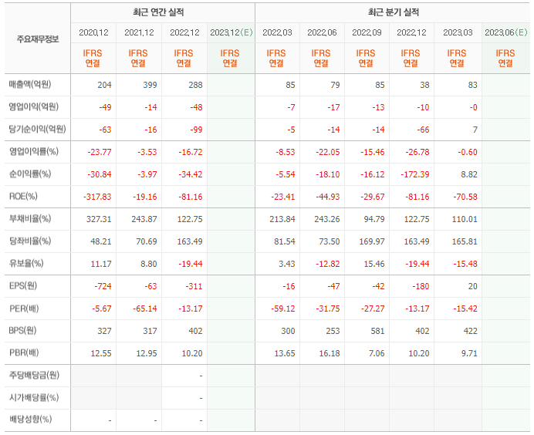Click the 당좌비율(%) row label
The image size is (534, 435).
coord(30,241)
